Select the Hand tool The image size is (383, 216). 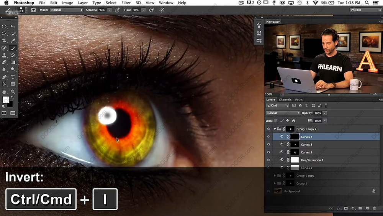point(4,92)
